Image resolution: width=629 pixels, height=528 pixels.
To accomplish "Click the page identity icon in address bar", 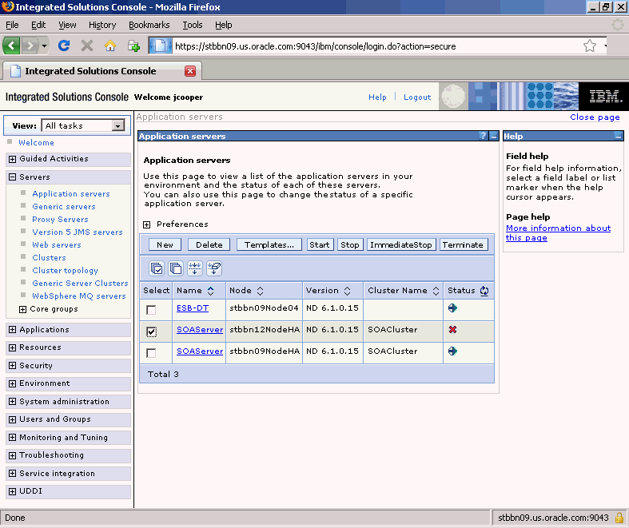I will [x=160, y=46].
